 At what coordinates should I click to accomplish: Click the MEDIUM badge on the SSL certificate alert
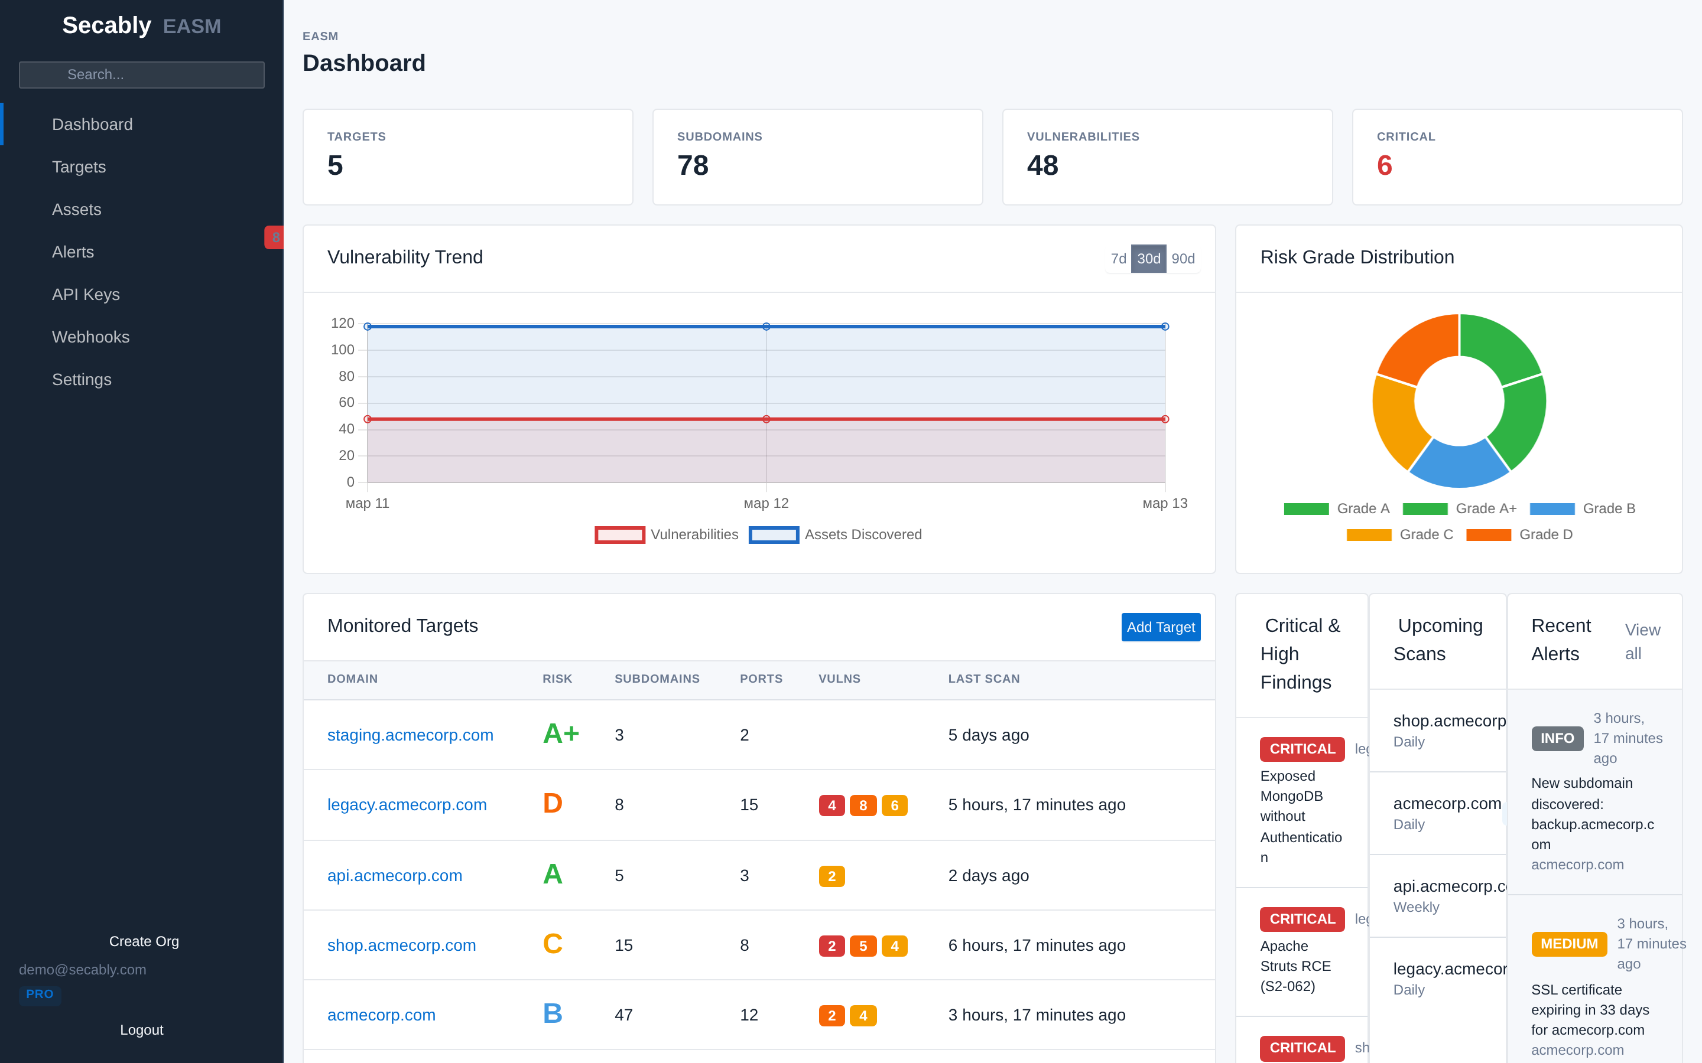pos(1569,944)
